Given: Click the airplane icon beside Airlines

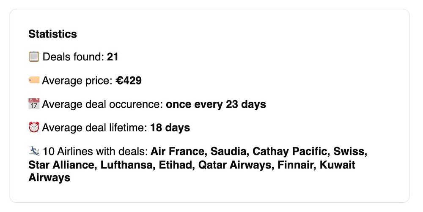Looking at the screenshot, I should pos(34,151).
